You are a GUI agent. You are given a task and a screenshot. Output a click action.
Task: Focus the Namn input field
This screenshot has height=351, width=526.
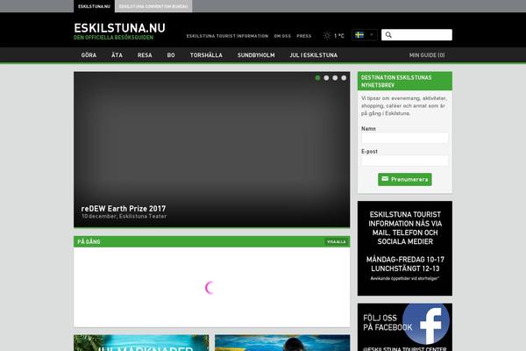click(405, 138)
